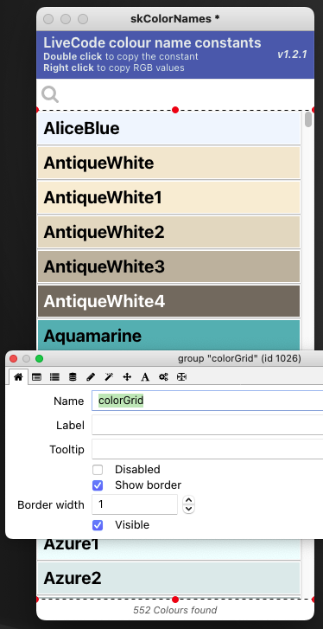The height and width of the screenshot is (629, 323).
Task: Toggle the Disabled checkbox
Action: tap(98, 470)
